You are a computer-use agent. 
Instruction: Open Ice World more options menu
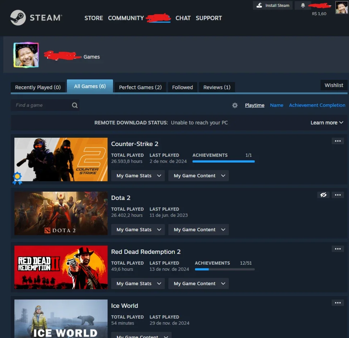point(337,303)
